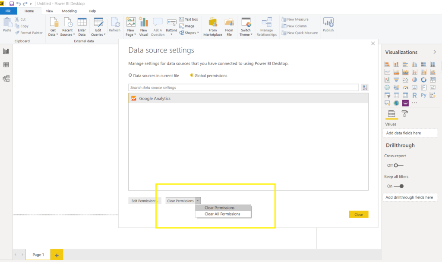Screen dimensions: 442x262
Task: Select the scatter chart visual
Action: 405,80
